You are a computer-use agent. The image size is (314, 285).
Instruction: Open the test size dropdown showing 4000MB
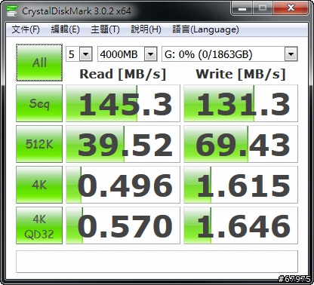pos(128,54)
